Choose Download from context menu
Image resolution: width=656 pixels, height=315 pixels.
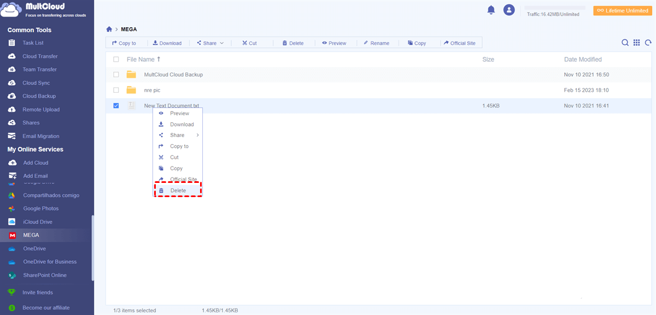178,124
